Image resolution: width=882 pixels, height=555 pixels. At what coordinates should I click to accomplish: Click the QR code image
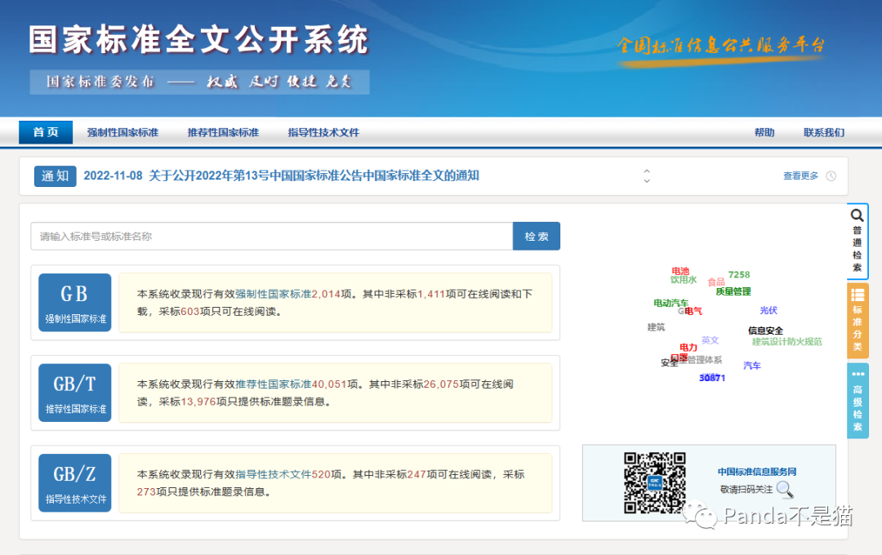[655, 483]
